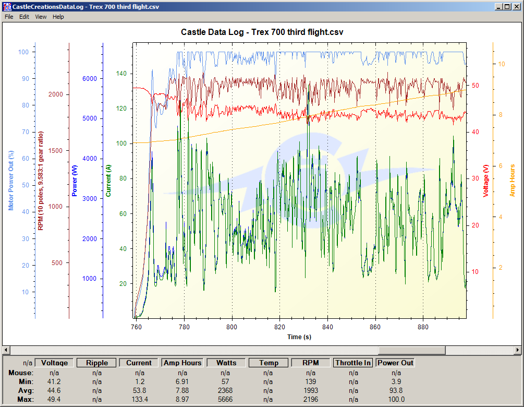Toggle the Watts series button
Image resolution: width=524 pixels, height=407 pixels.
(x=226, y=363)
